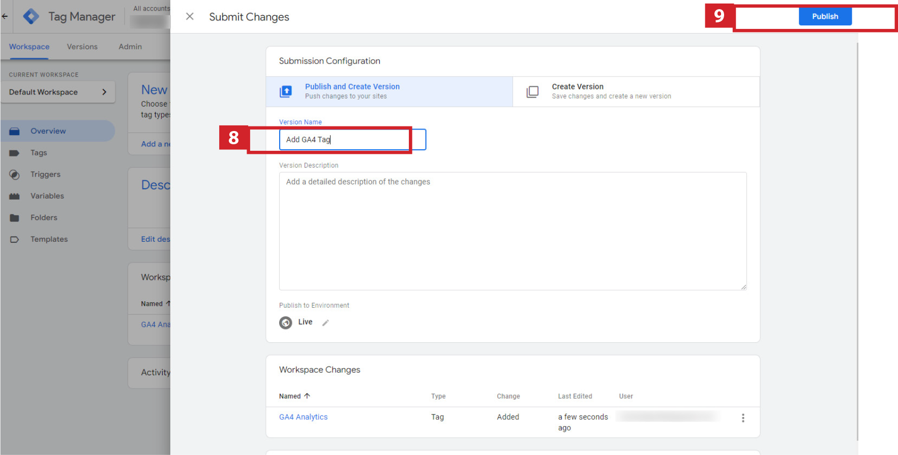Open the GA4 Analytics row options menu

743,417
